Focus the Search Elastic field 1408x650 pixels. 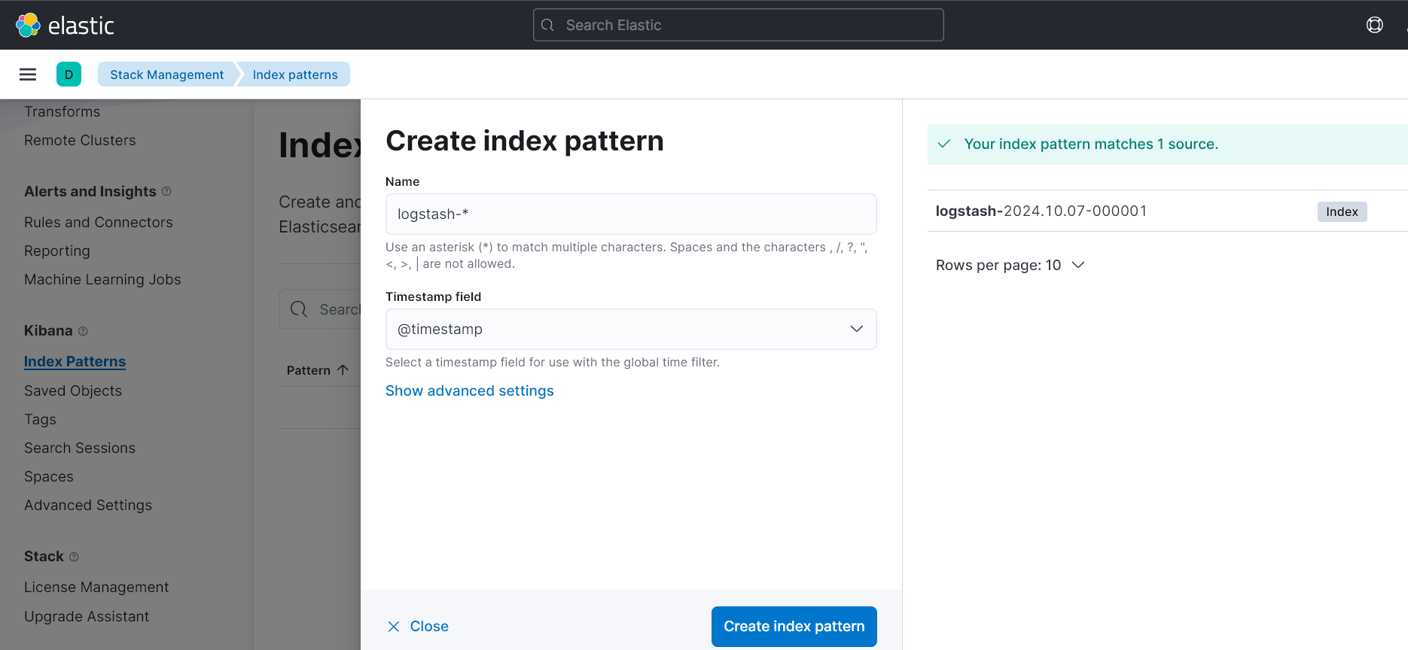click(x=738, y=25)
